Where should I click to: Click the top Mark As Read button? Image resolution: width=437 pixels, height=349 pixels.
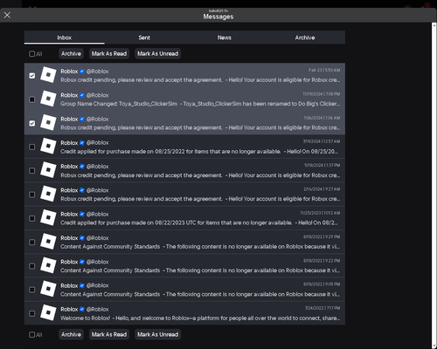point(109,54)
